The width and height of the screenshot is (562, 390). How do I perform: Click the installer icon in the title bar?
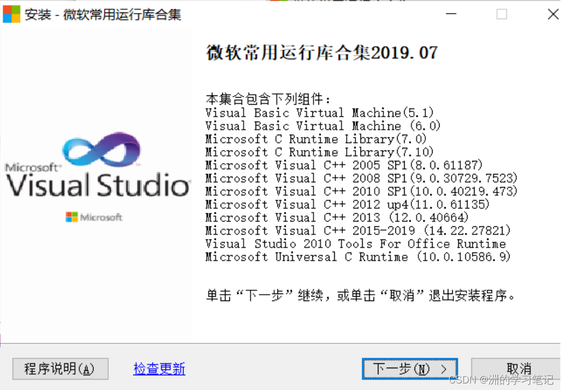11,14
